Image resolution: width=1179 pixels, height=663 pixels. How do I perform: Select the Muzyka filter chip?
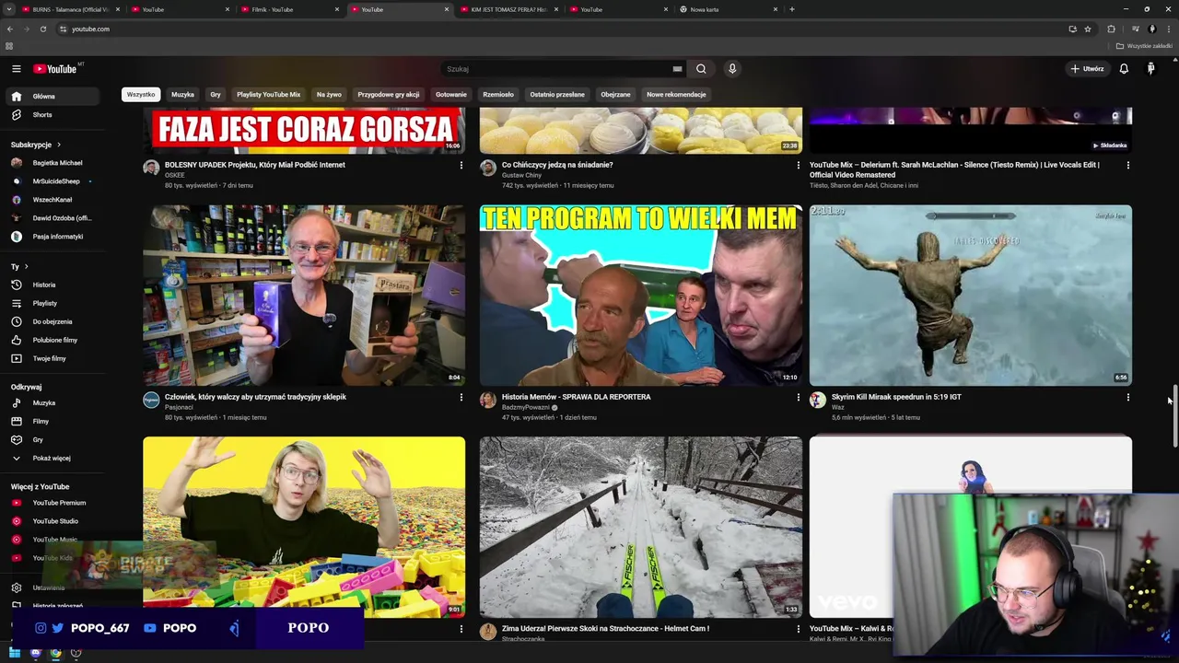[182, 94]
